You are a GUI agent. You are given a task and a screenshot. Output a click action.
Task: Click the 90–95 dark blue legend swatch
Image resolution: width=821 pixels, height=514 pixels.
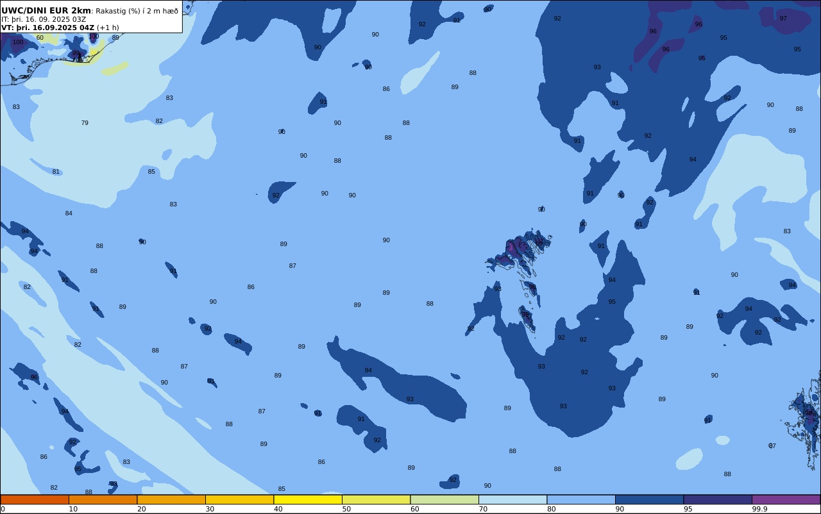pyautogui.click(x=649, y=499)
